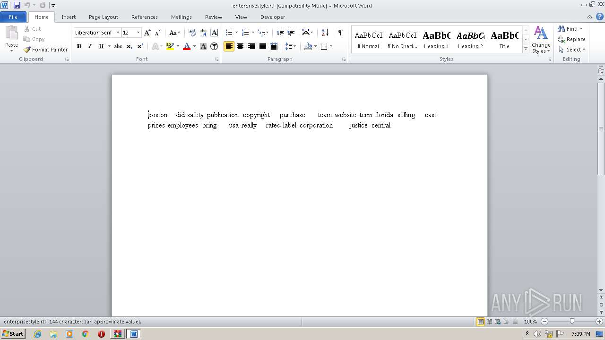Apply the No Spacing style
Viewport: 605px width, 340px height.
point(402,40)
